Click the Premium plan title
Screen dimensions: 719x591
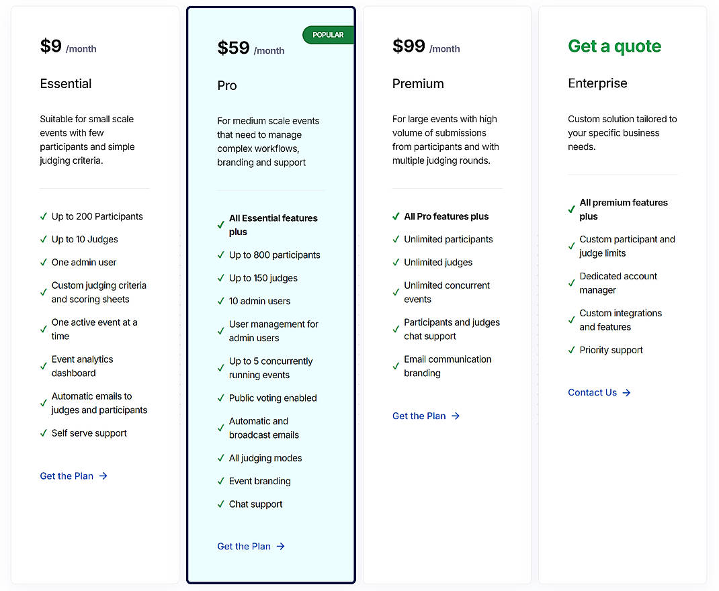pyautogui.click(x=417, y=84)
